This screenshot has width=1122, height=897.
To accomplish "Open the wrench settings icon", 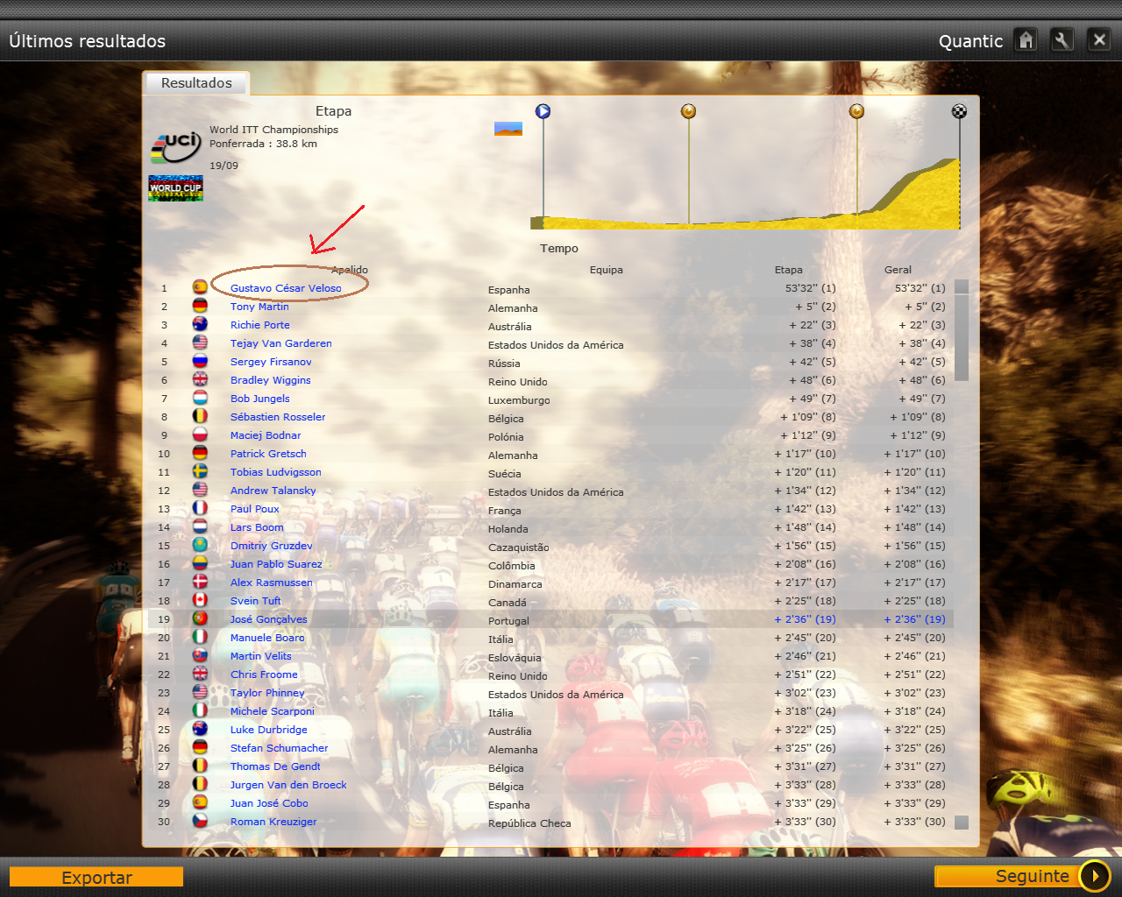I will (1062, 40).
